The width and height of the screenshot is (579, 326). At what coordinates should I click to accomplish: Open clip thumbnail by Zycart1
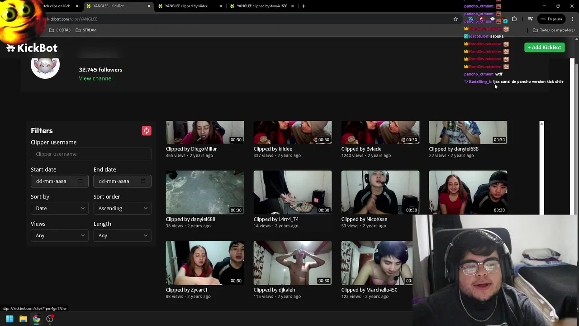click(204, 263)
